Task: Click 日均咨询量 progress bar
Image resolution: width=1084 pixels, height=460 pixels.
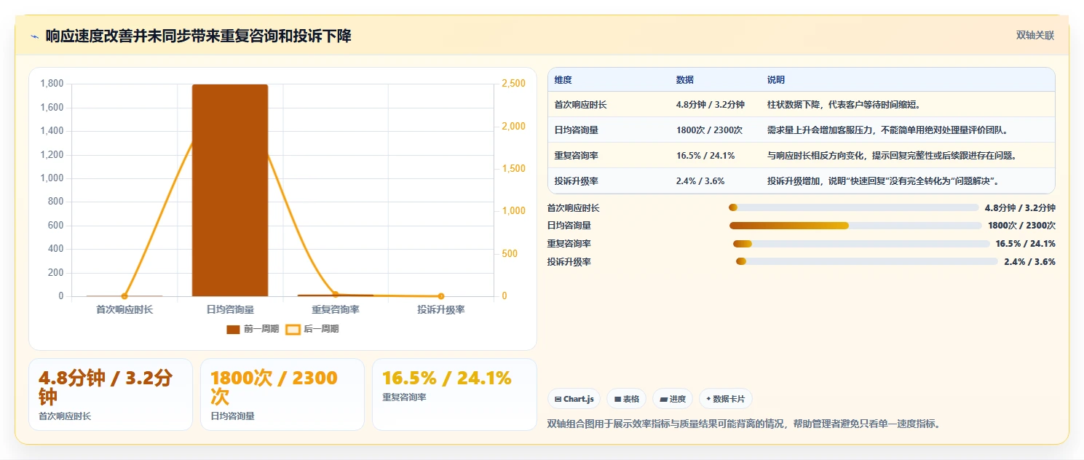Action: click(855, 226)
